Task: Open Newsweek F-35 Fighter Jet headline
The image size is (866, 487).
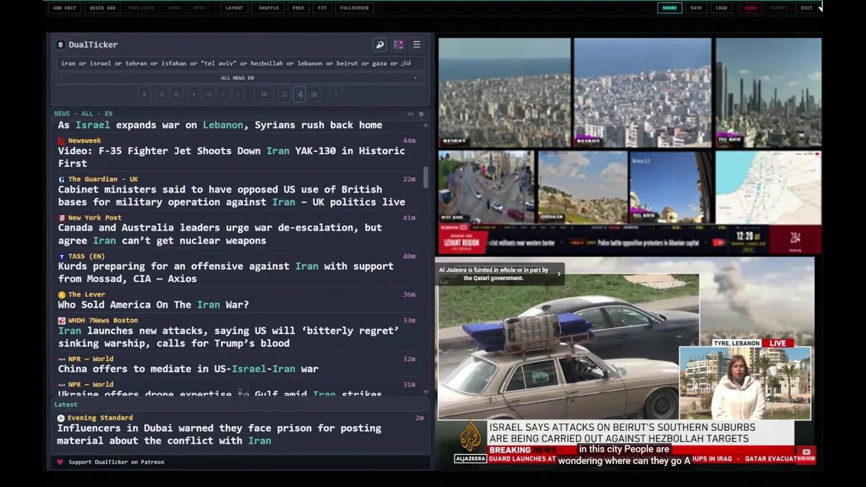Action: point(231,157)
